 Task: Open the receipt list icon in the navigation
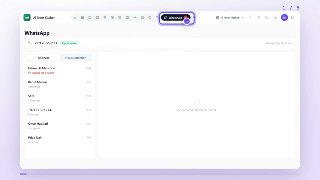97,17
